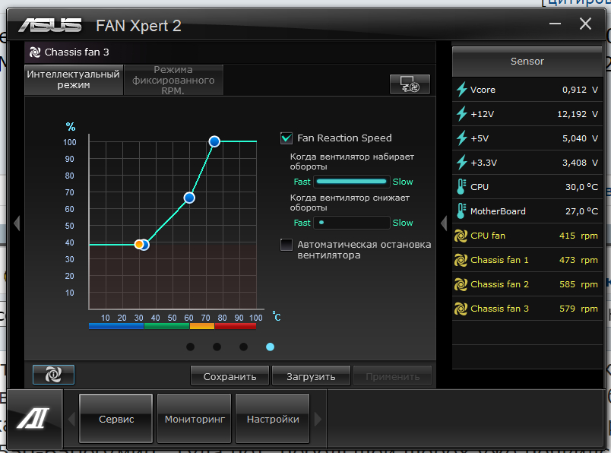Click the right arrow of bottom menu bar
This screenshot has height=453, width=611.
pos(318,419)
